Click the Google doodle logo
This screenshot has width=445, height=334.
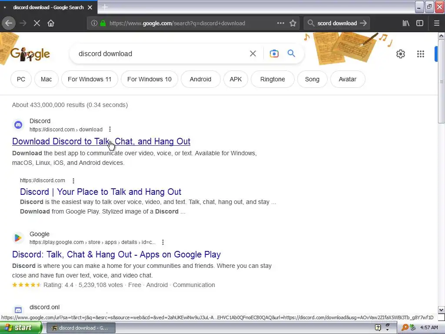30,54
